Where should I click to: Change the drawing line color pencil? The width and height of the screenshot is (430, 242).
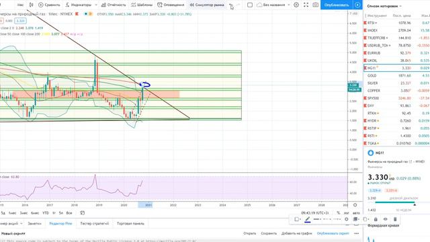308,219
